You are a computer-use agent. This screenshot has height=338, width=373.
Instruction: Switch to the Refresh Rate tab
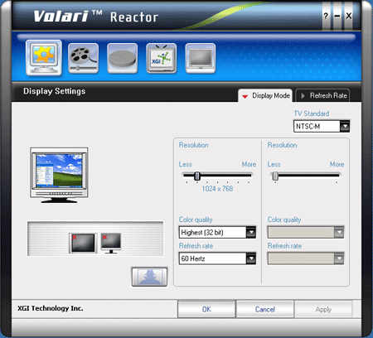(x=322, y=95)
